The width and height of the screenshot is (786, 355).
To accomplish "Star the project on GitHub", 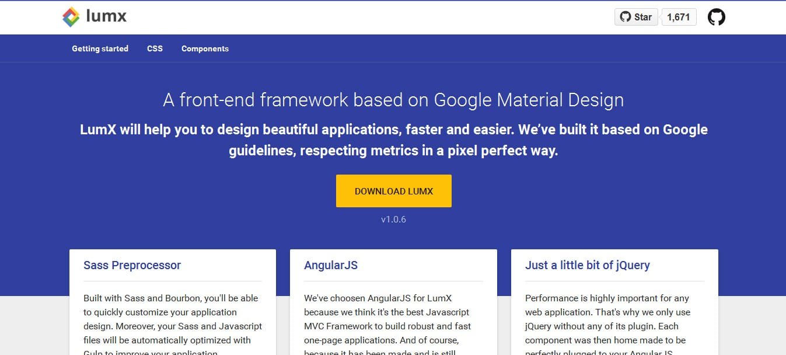I will click(637, 17).
